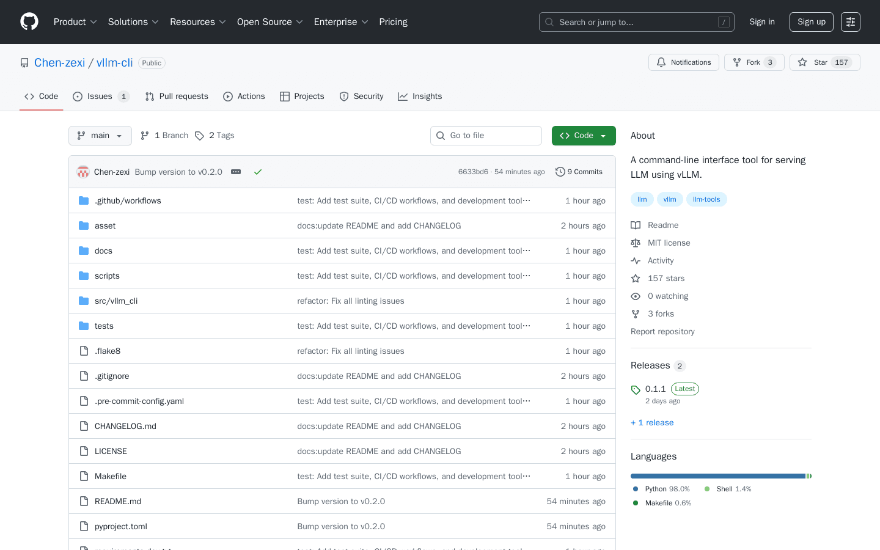This screenshot has height=550, width=880.
Task: Expand the commit message ellipsis icon
Action: (x=236, y=172)
